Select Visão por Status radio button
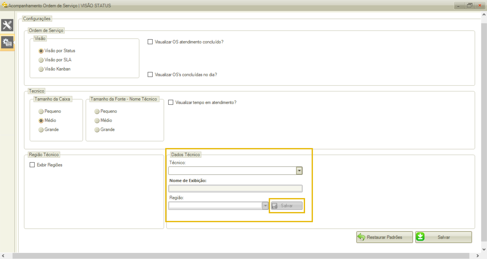The height and width of the screenshot is (259, 487). tap(41, 51)
